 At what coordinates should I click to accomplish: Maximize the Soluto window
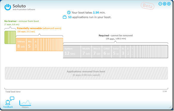click(x=164, y=4)
